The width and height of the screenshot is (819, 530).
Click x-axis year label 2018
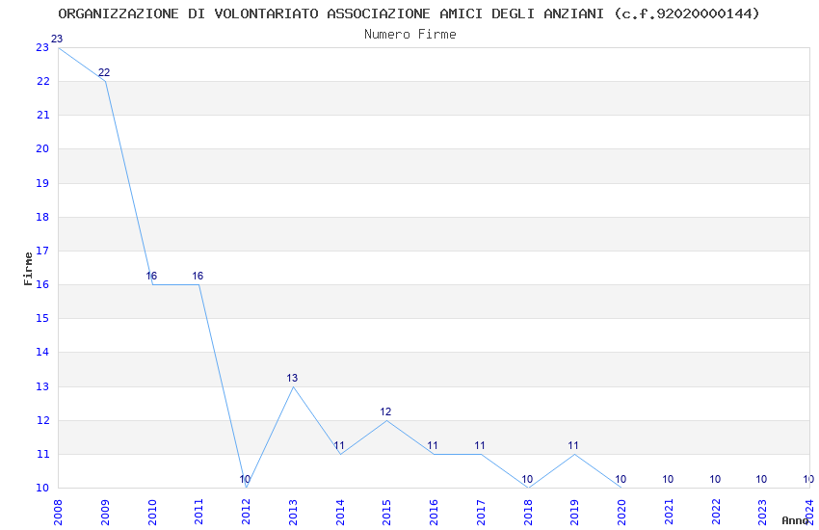pyautogui.click(x=528, y=512)
